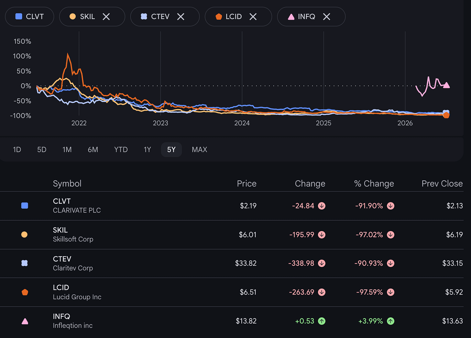This screenshot has height=338, width=471.
Task: Show the MAX time range
Action: point(200,149)
